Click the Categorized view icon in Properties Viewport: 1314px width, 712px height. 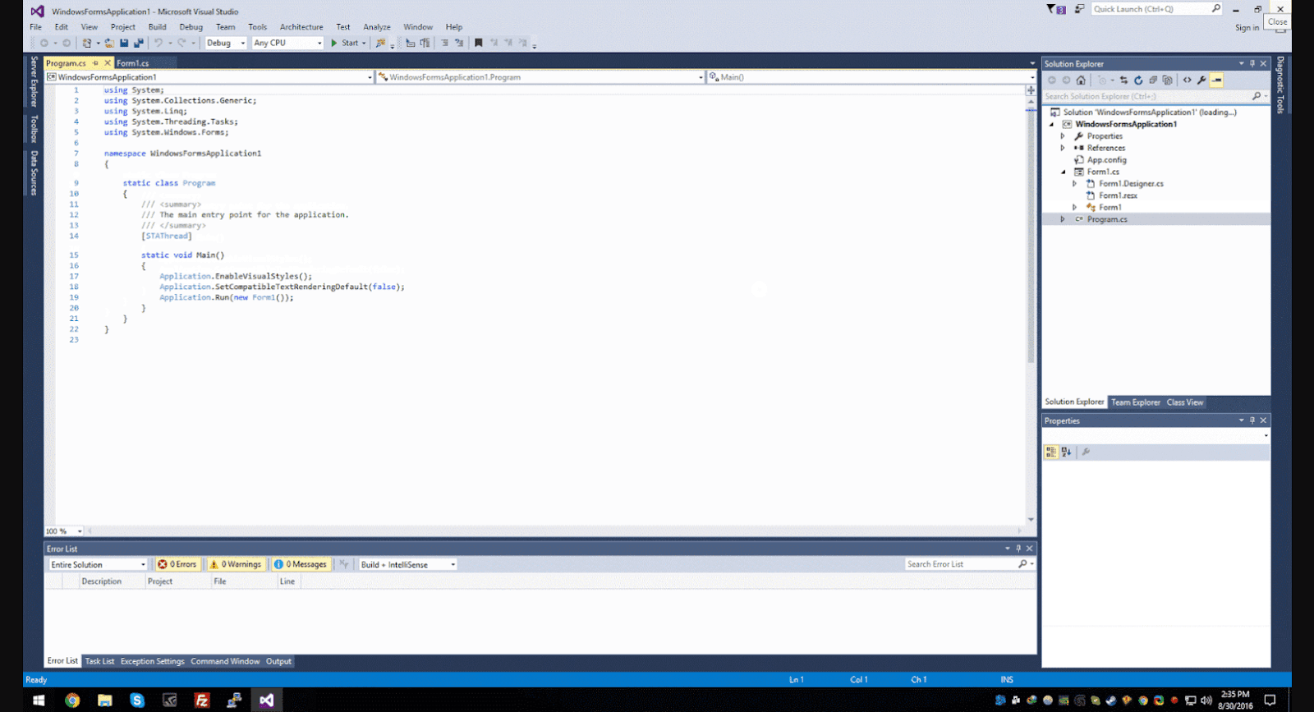[x=1051, y=452]
